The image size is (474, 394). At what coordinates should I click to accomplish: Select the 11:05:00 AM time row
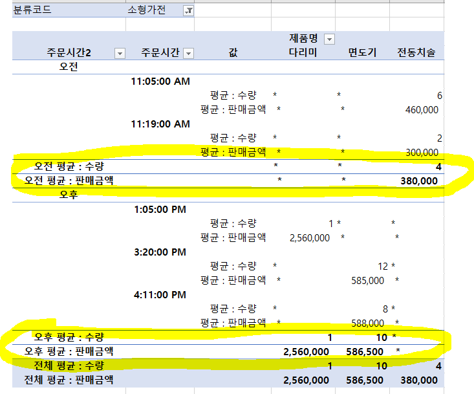160,82
